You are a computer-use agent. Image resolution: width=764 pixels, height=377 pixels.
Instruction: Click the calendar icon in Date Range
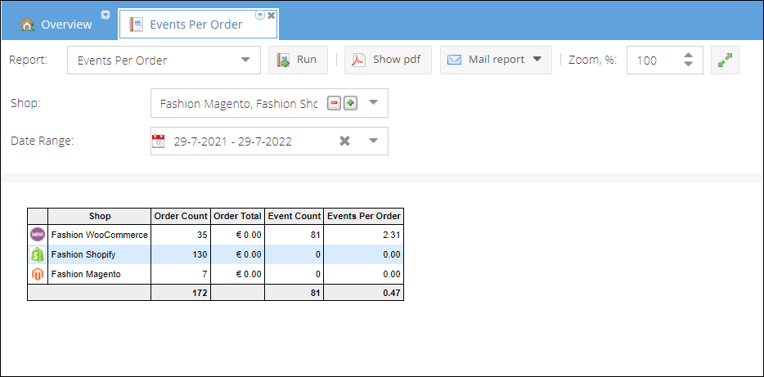[x=159, y=141]
